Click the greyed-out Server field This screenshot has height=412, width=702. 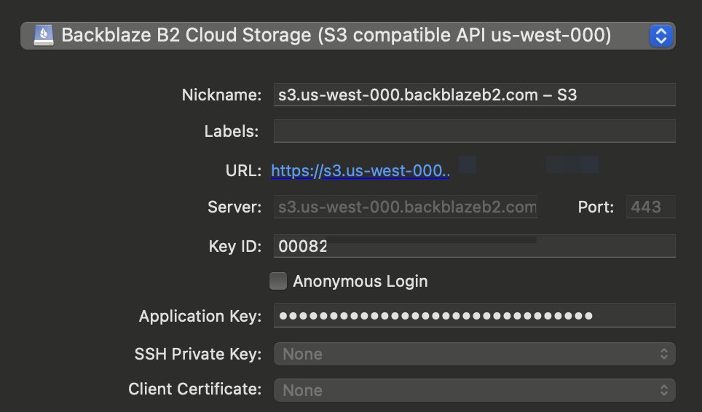406,207
